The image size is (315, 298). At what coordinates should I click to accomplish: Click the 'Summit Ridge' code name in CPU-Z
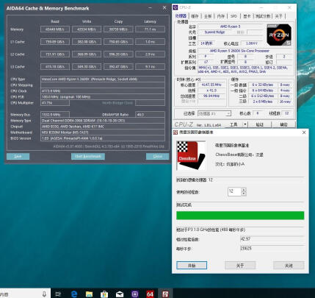pos(215,32)
